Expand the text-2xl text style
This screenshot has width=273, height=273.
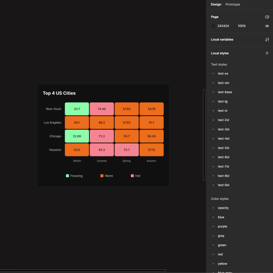point(214,120)
